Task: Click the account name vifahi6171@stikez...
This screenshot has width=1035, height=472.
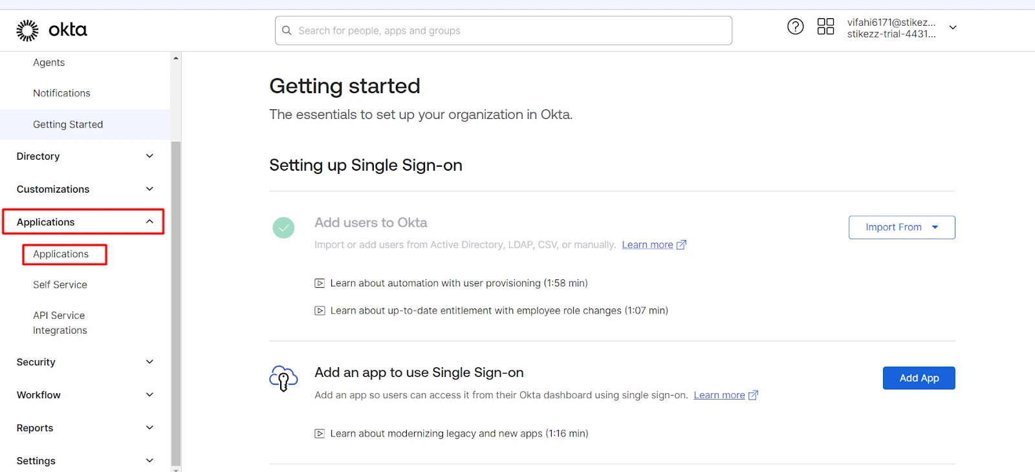Action: click(x=891, y=22)
